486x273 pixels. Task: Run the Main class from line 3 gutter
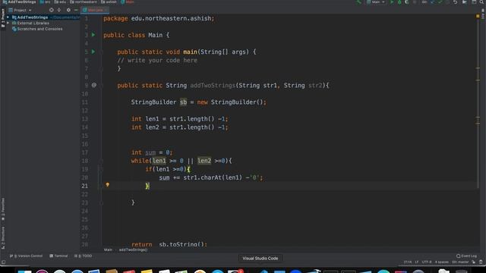(93, 35)
